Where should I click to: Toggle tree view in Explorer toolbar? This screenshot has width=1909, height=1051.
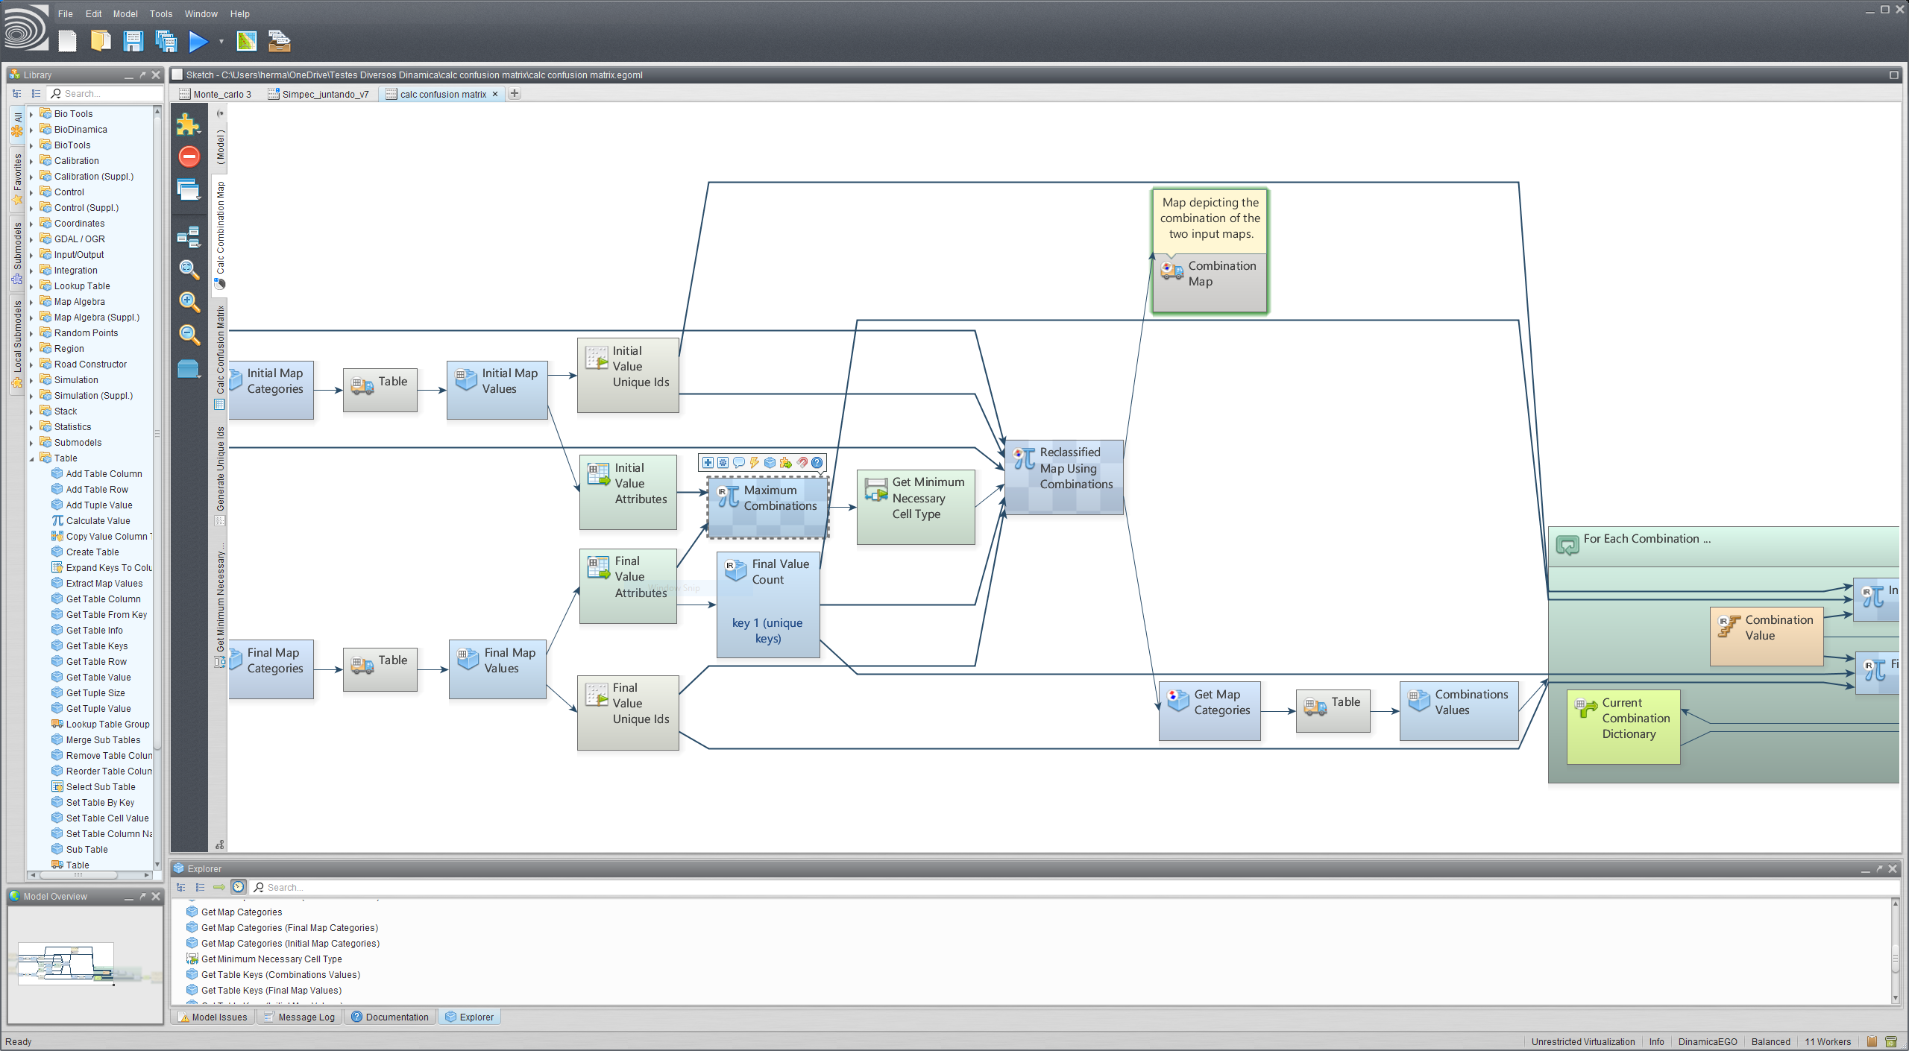click(181, 887)
